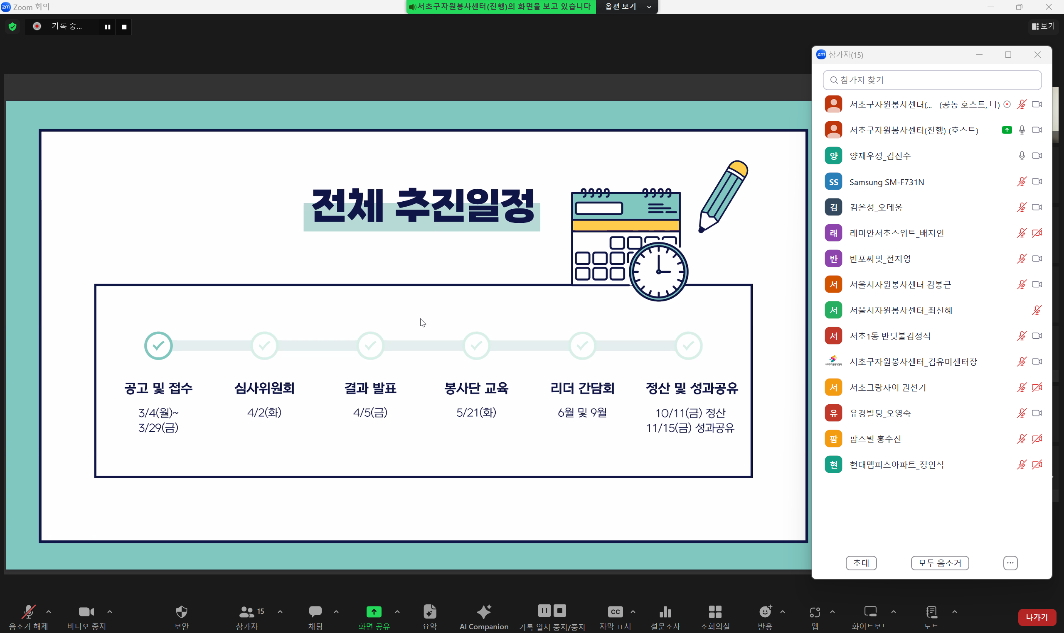Open the AI Companion icon
This screenshot has width=1064, height=633.
click(483, 612)
